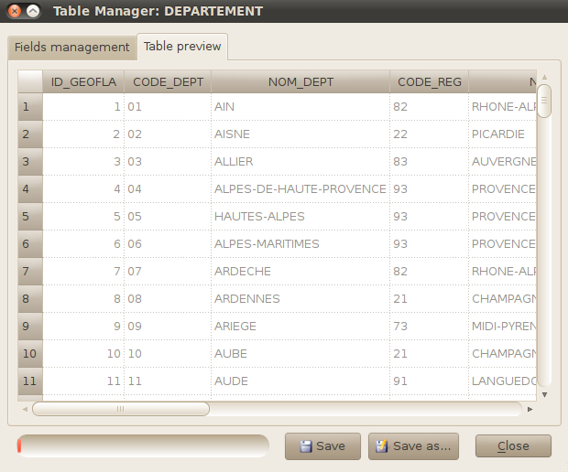Switch to the Fields management tab

pyautogui.click(x=72, y=47)
